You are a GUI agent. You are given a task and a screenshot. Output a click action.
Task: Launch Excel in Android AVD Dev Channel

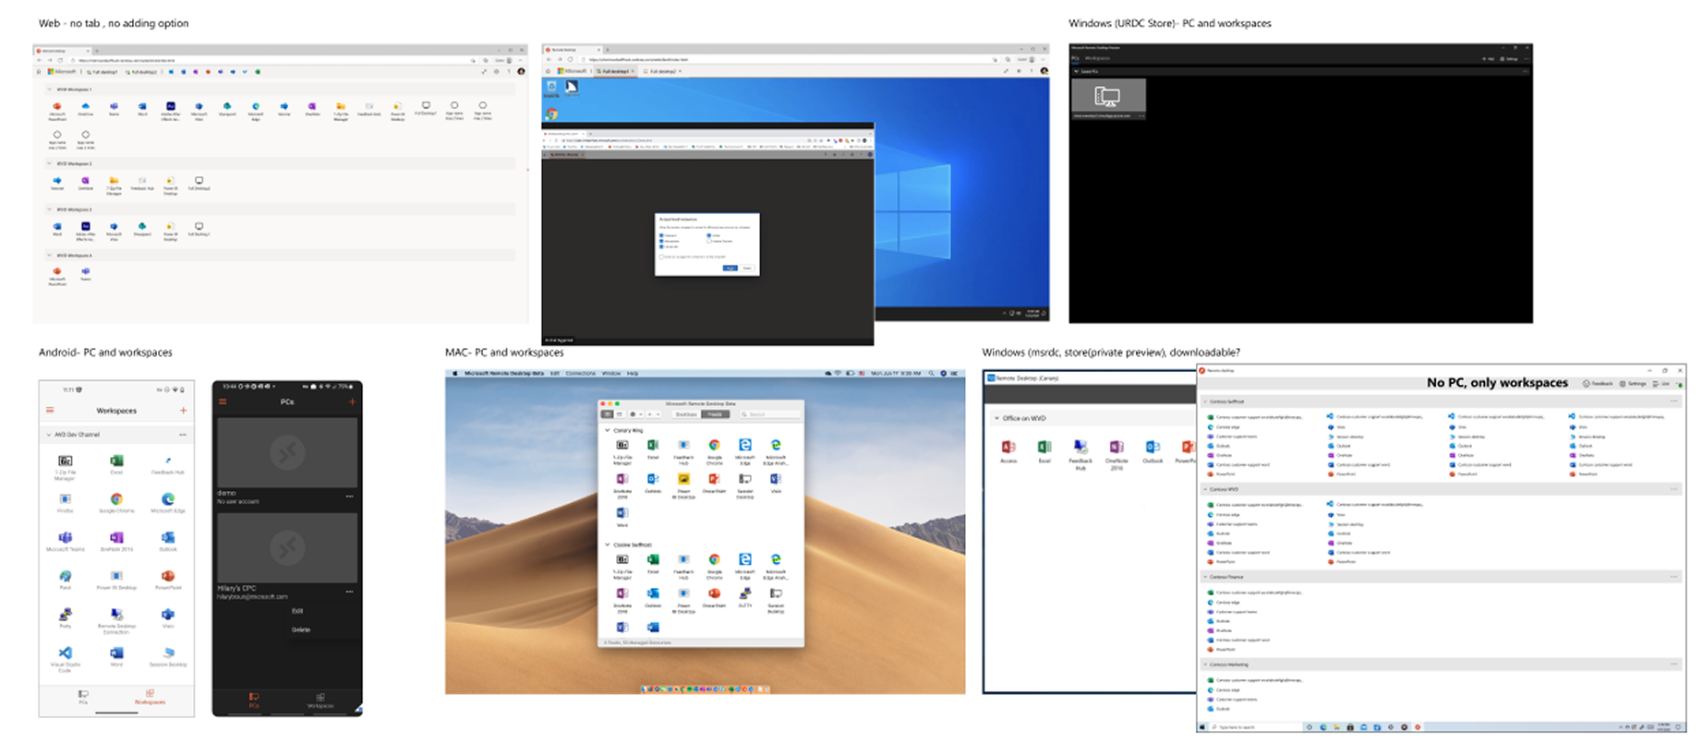point(116,464)
